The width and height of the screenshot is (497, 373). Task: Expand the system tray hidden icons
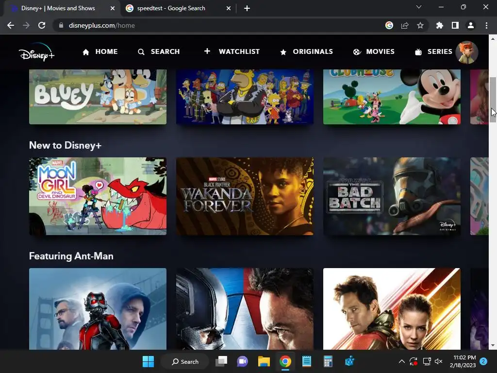tap(401, 361)
